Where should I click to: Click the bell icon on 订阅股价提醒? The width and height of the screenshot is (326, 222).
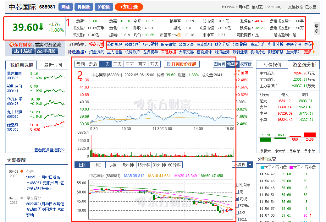click(x=169, y=64)
